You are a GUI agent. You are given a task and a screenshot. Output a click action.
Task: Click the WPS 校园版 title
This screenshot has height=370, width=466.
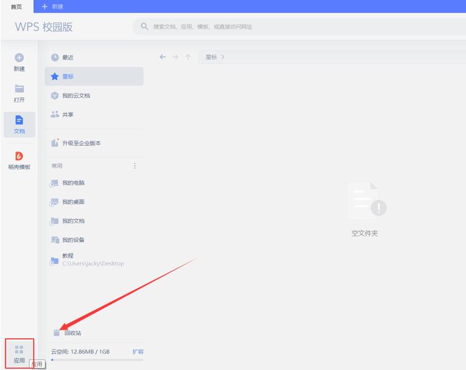[x=44, y=27]
